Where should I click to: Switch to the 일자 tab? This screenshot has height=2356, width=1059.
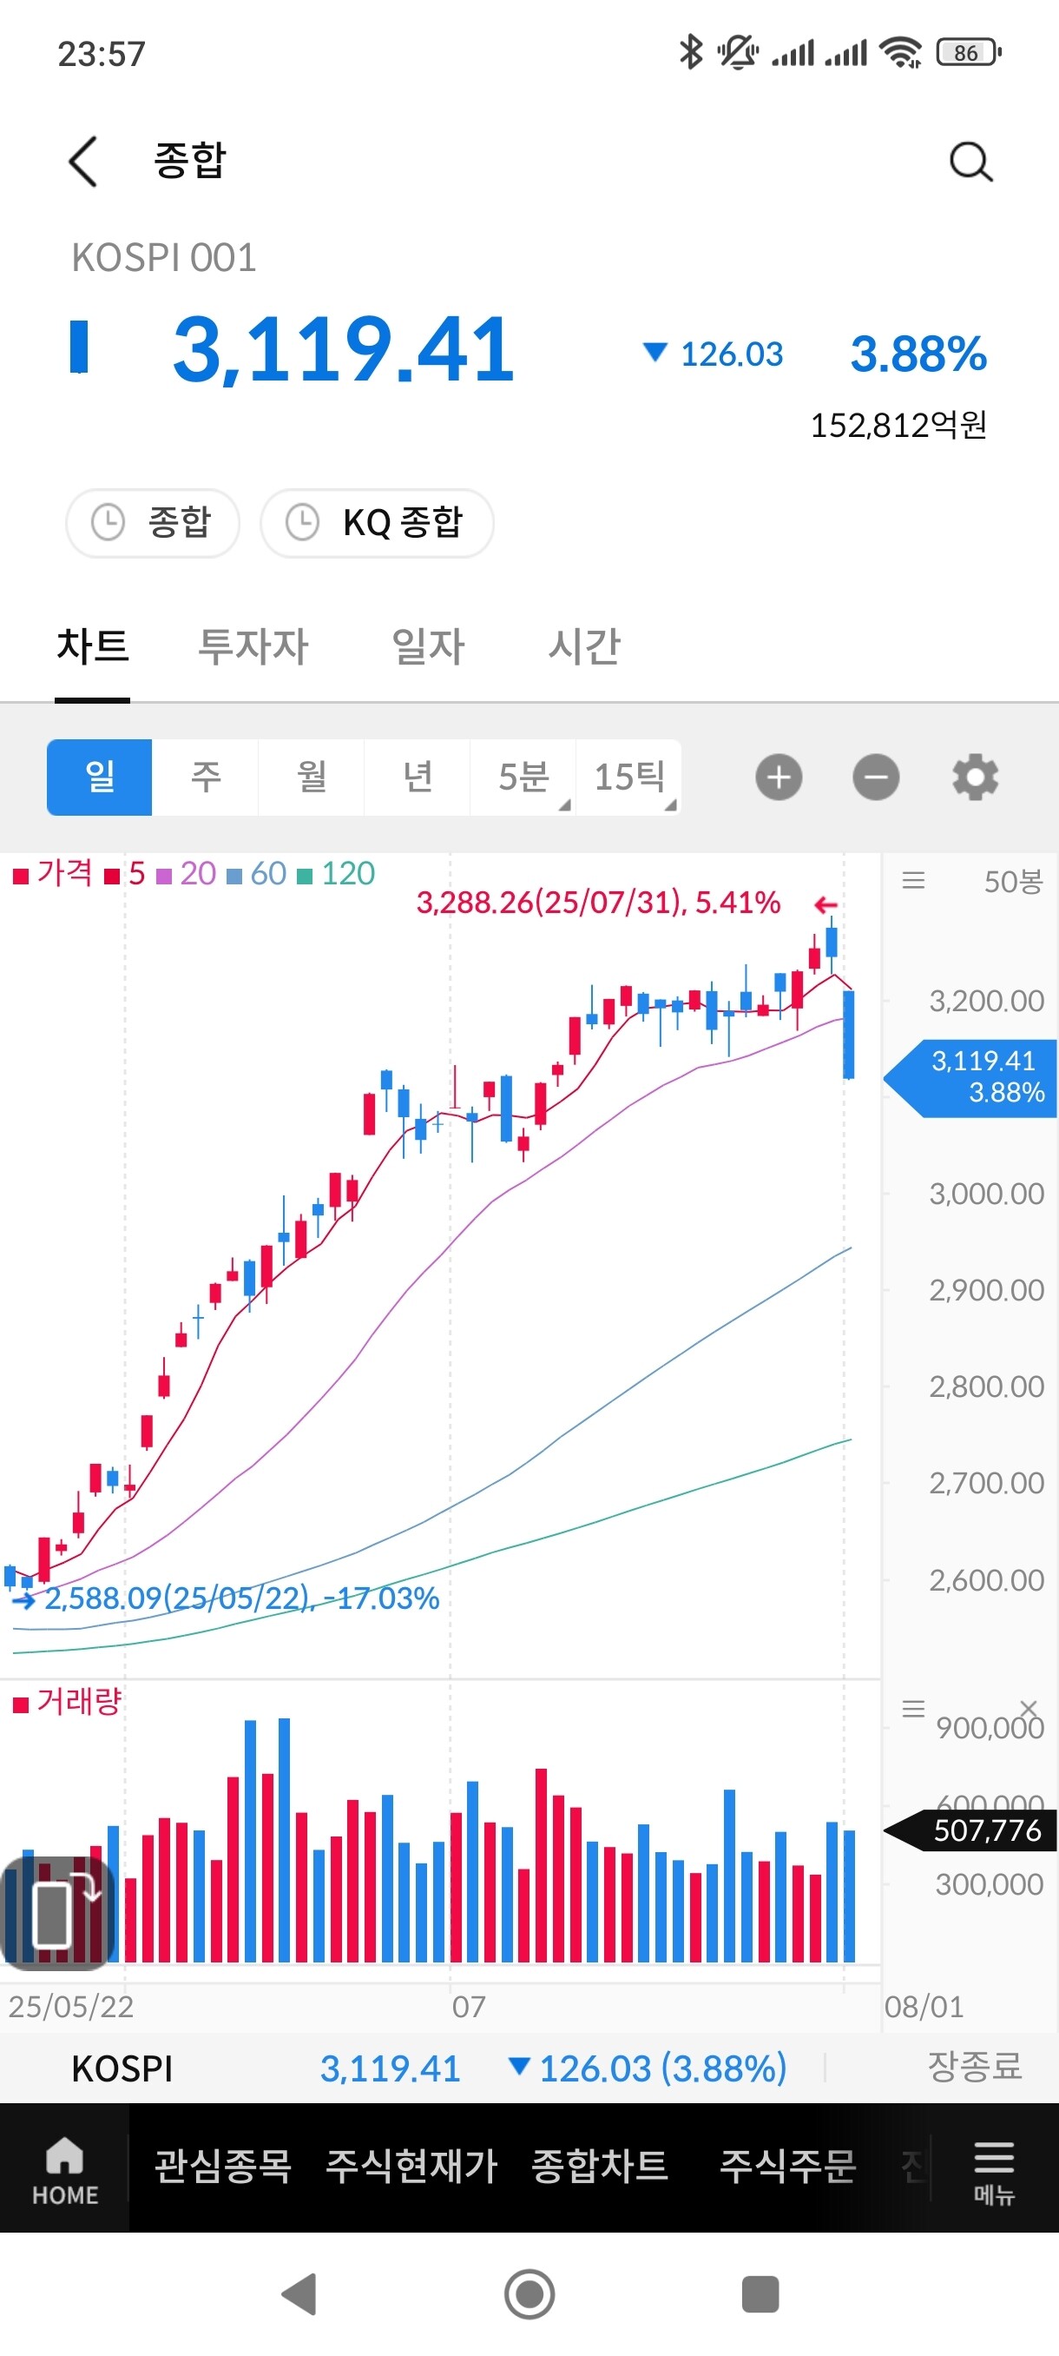428,646
